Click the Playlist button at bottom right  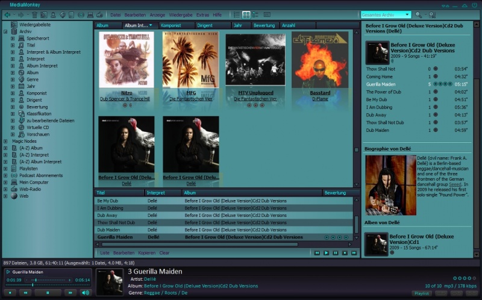tap(421, 293)
